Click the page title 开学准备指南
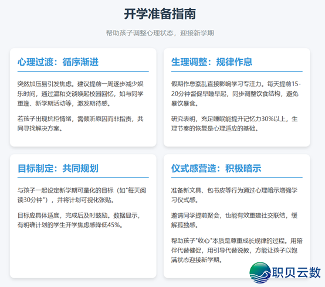The height and width of the screenshot is (287, 325). pos(160,14)
